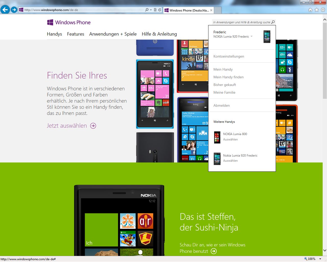
Task: Click Mein Handy menu entry
Action: tap(223, 69)
